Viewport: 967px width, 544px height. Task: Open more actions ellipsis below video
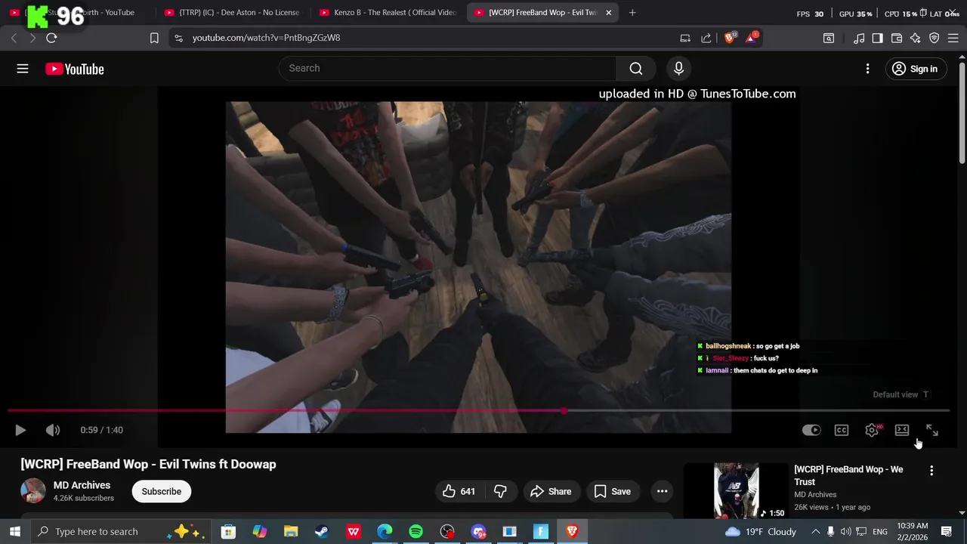point(662,491)
